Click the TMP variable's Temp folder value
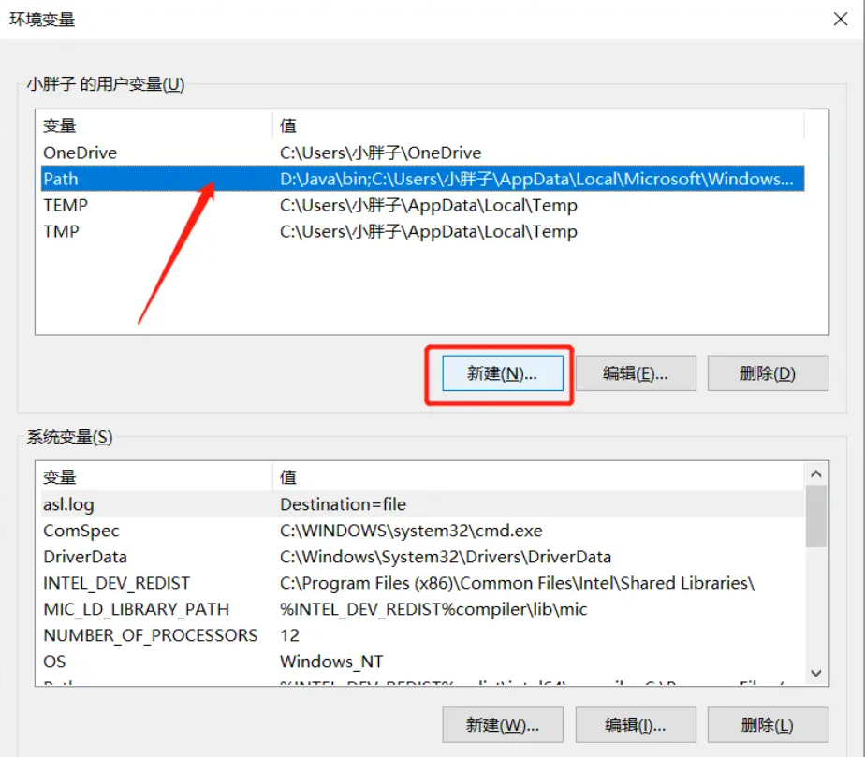The width and height of the screenshot is (865, 757). coord(429,231)
